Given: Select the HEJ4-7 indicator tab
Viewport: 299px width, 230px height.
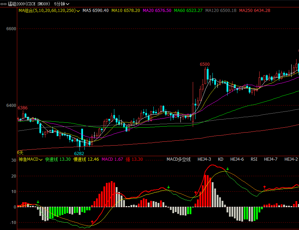Looking at the screenshot, I should tap(271, 159).
